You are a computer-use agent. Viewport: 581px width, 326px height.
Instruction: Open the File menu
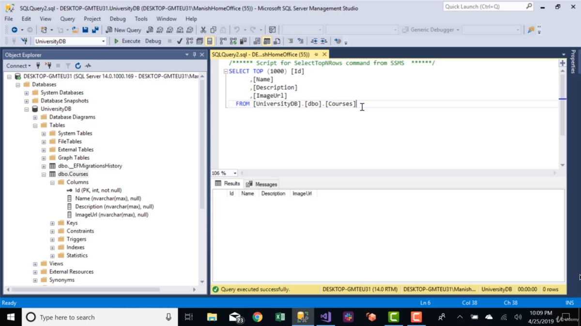tap(9, 19)
